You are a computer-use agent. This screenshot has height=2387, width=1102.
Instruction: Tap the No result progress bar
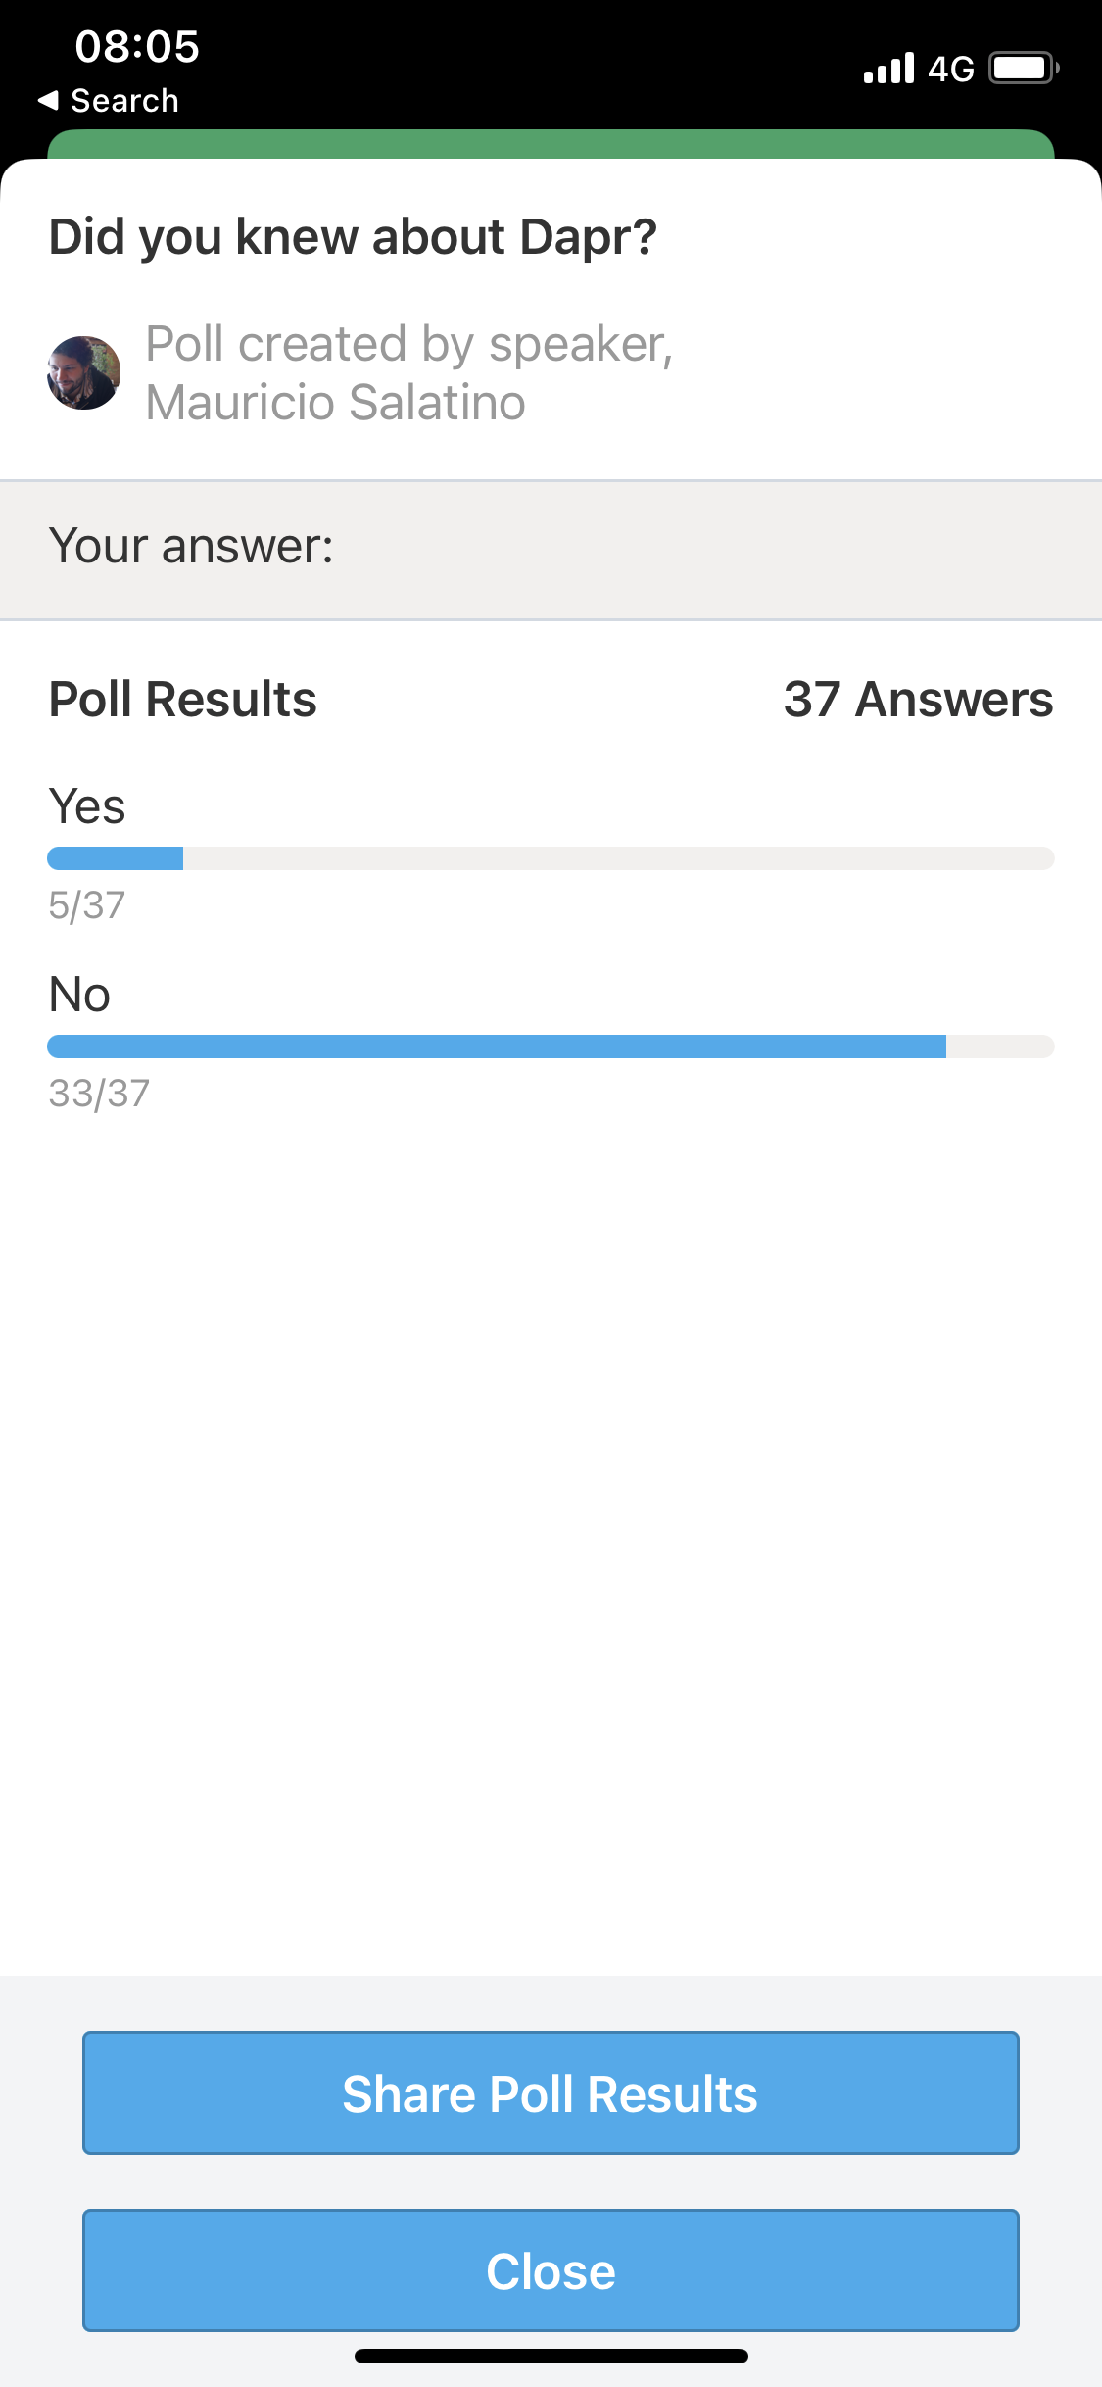point(551,1047)
